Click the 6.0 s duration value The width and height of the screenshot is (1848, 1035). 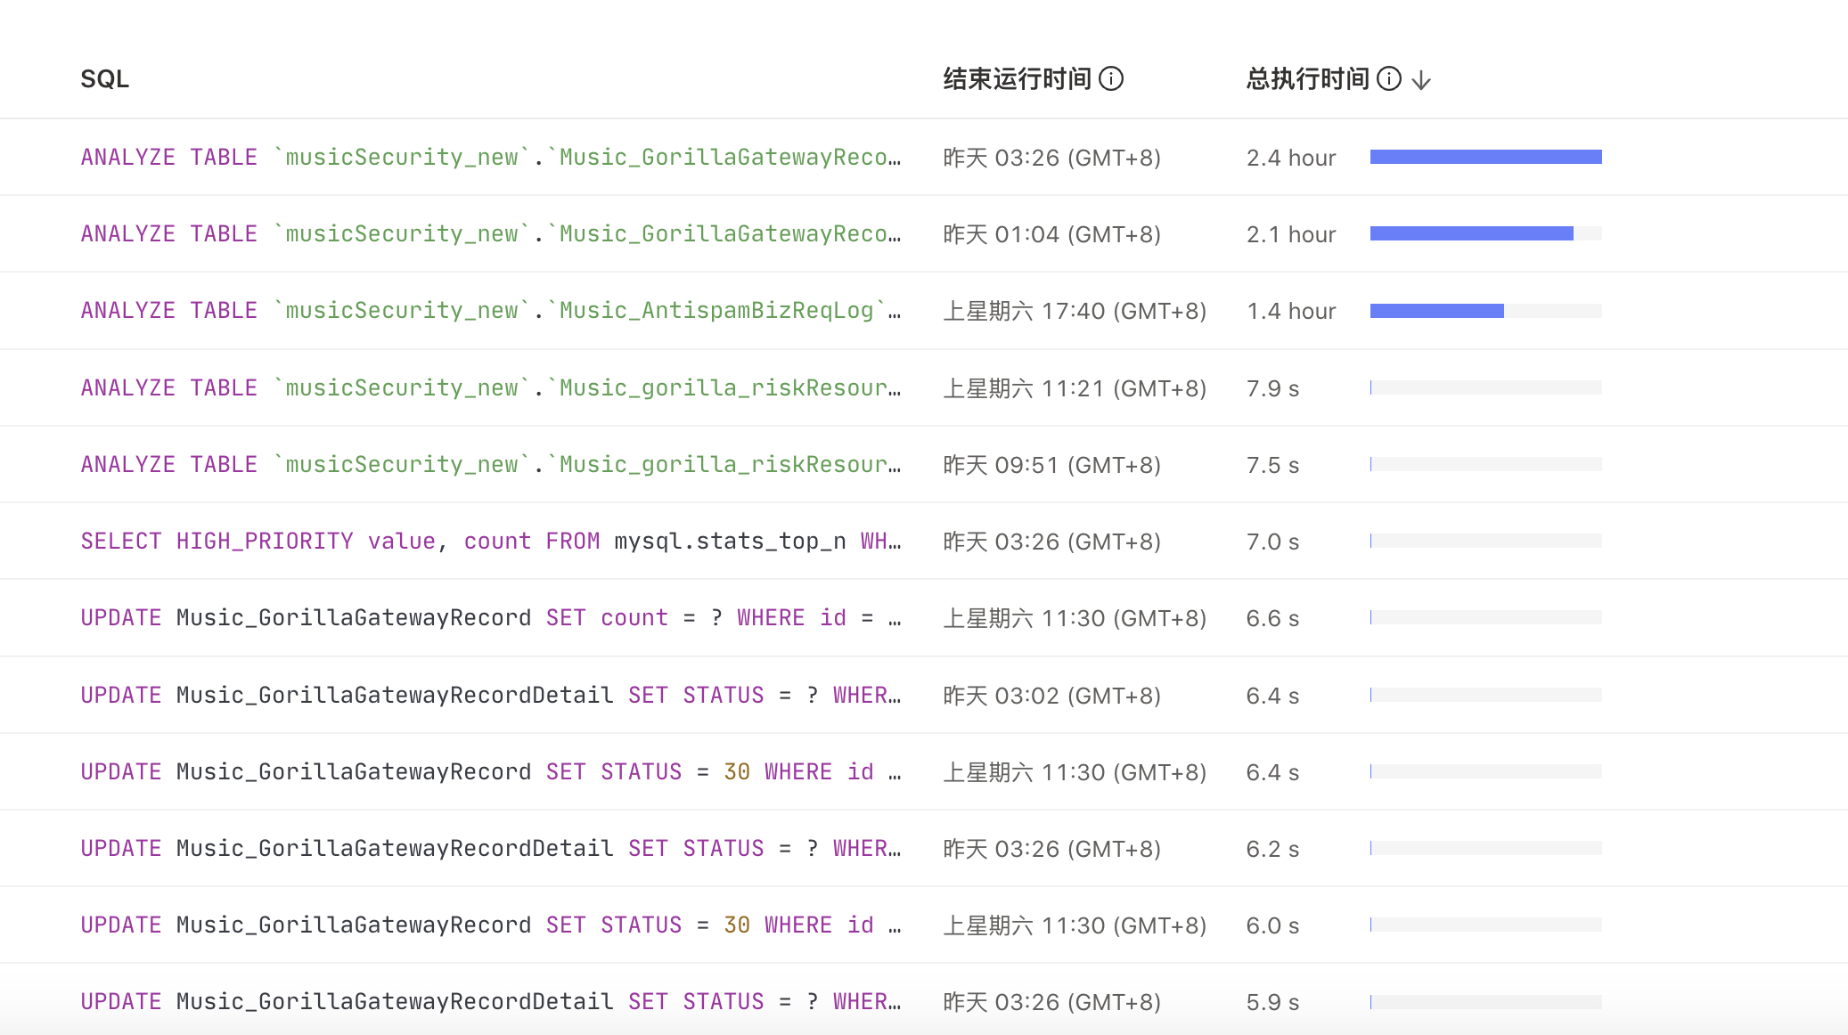point(1272,925)
